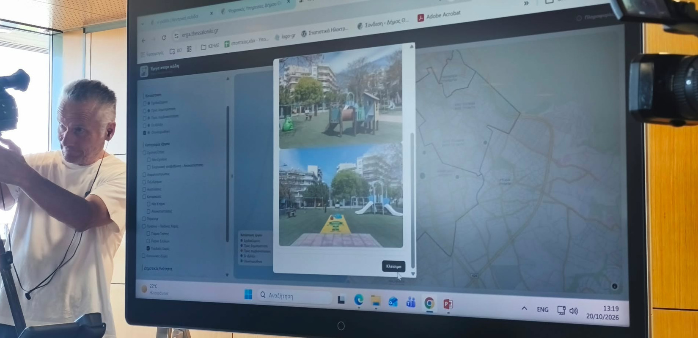Open the logo-gr bookmark

285,36
